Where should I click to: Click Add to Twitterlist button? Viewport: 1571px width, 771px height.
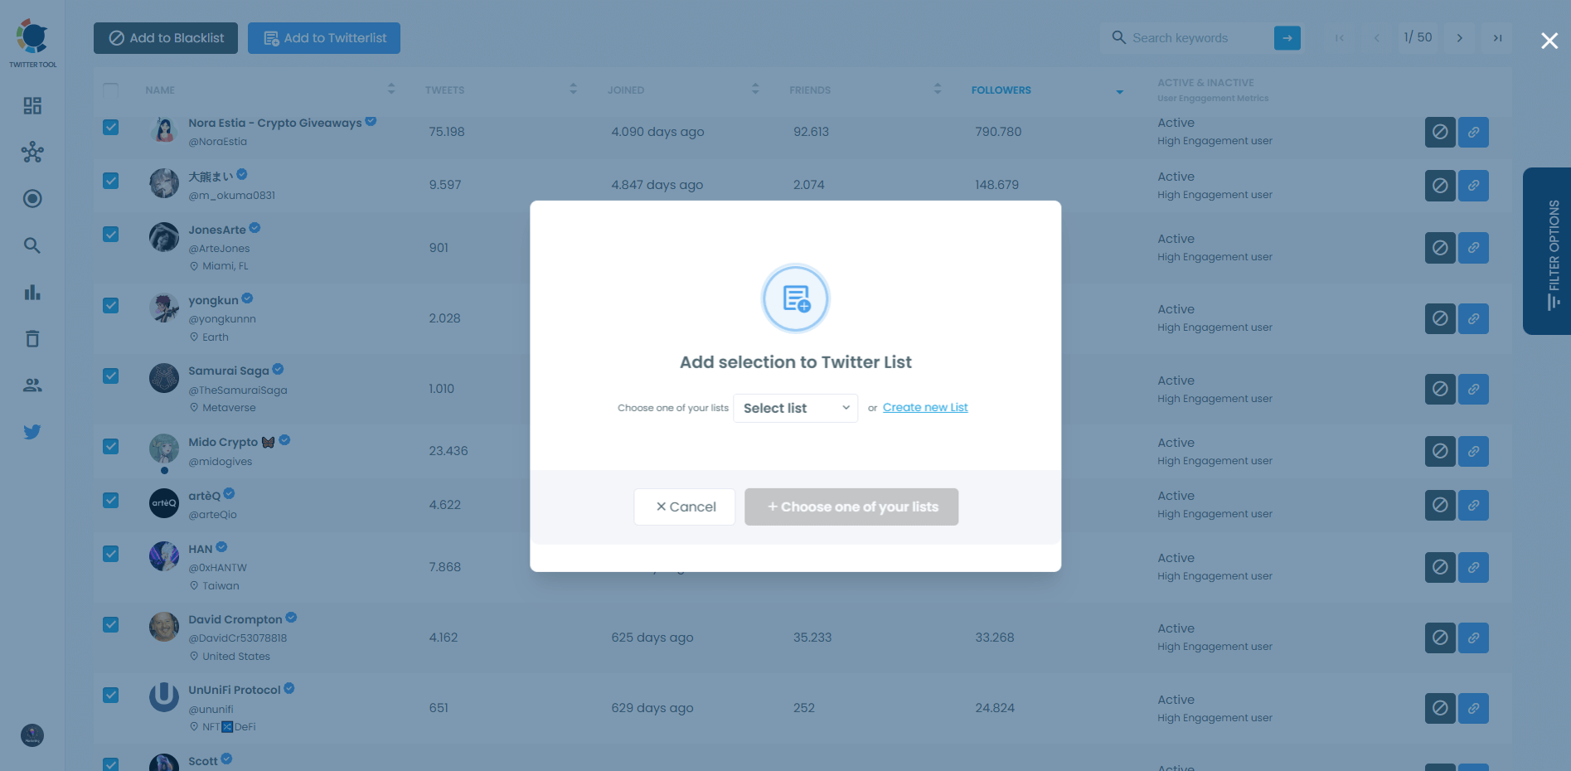[x=324, y=38]
